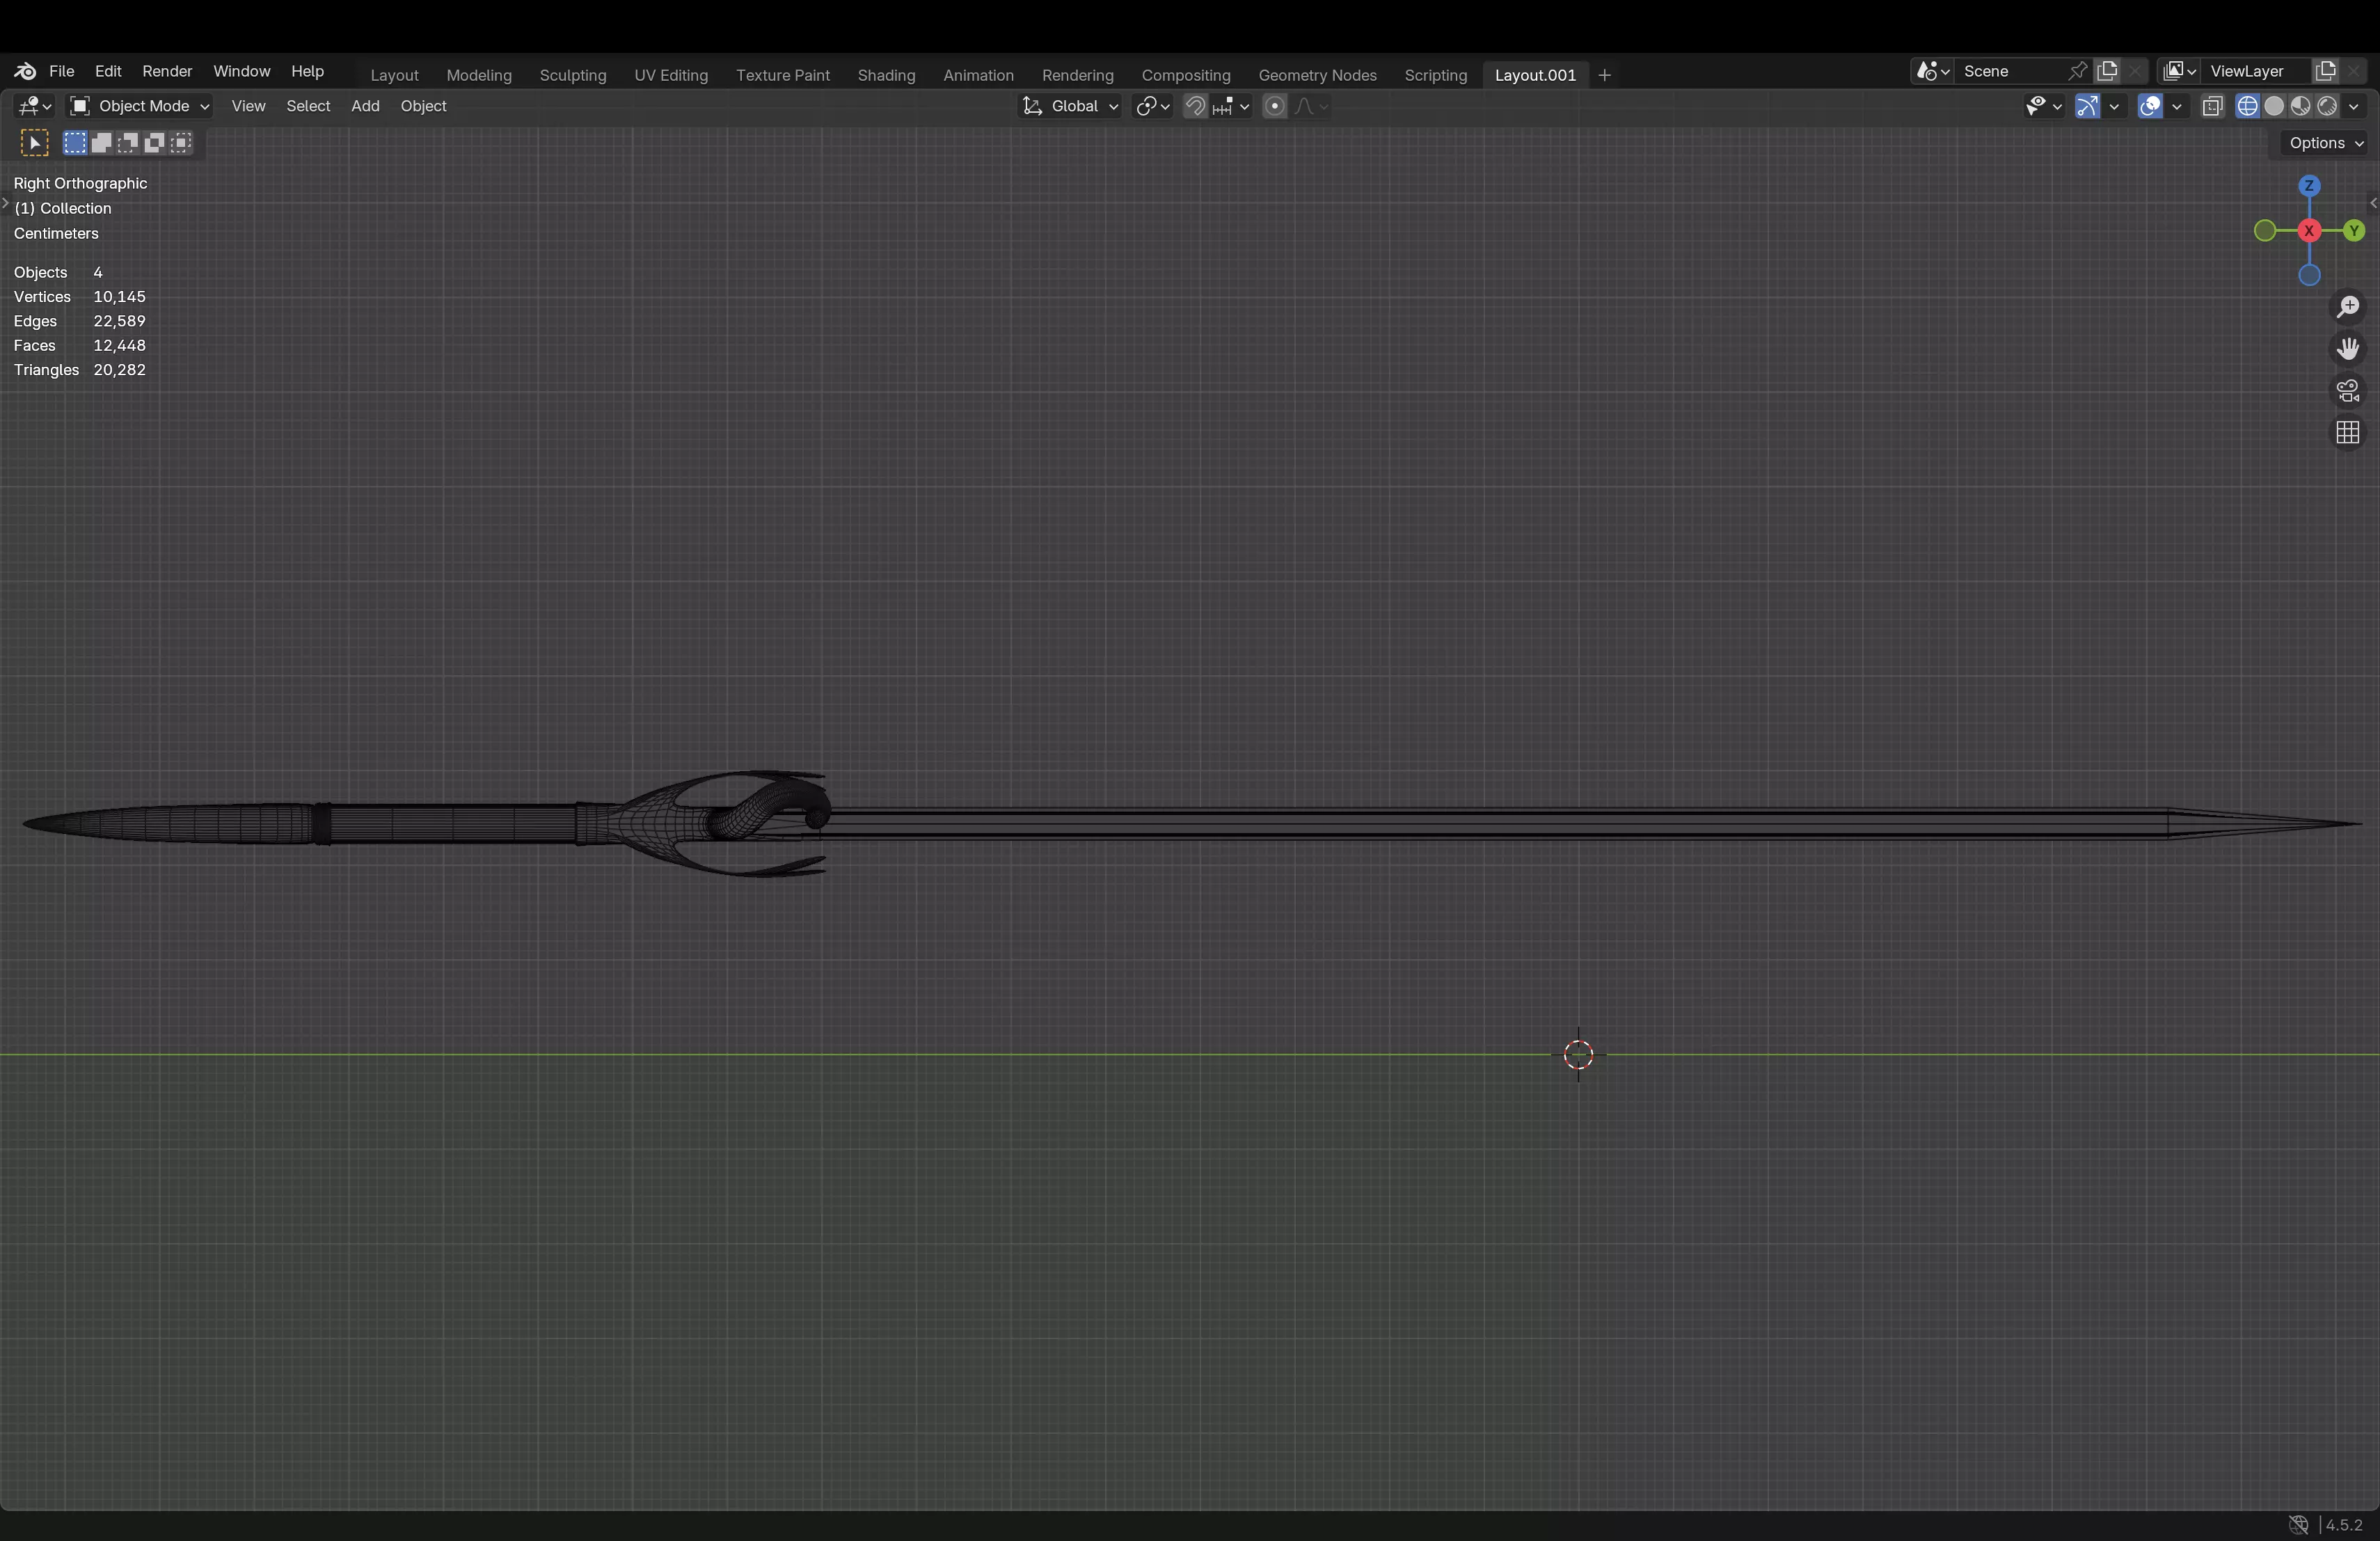Image resolution: width=2380 pixels, height=1541 pixels.
Task: Switch to the Geometry Nodes workspace tab
Action: (1317, 75)
